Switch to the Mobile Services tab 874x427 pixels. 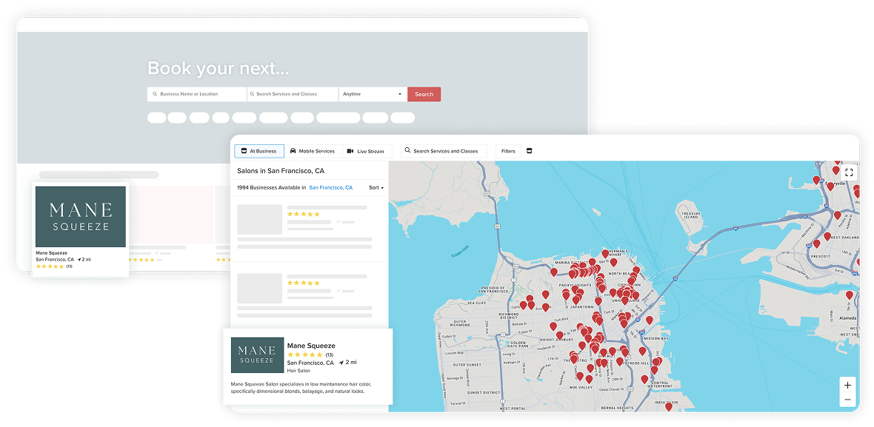(x=312, y=151)
